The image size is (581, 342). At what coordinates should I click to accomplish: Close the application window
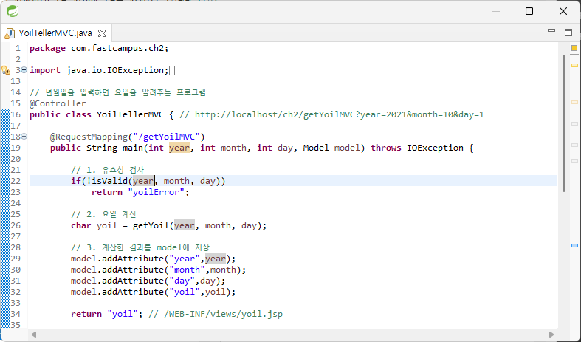[x=563, y=11]
